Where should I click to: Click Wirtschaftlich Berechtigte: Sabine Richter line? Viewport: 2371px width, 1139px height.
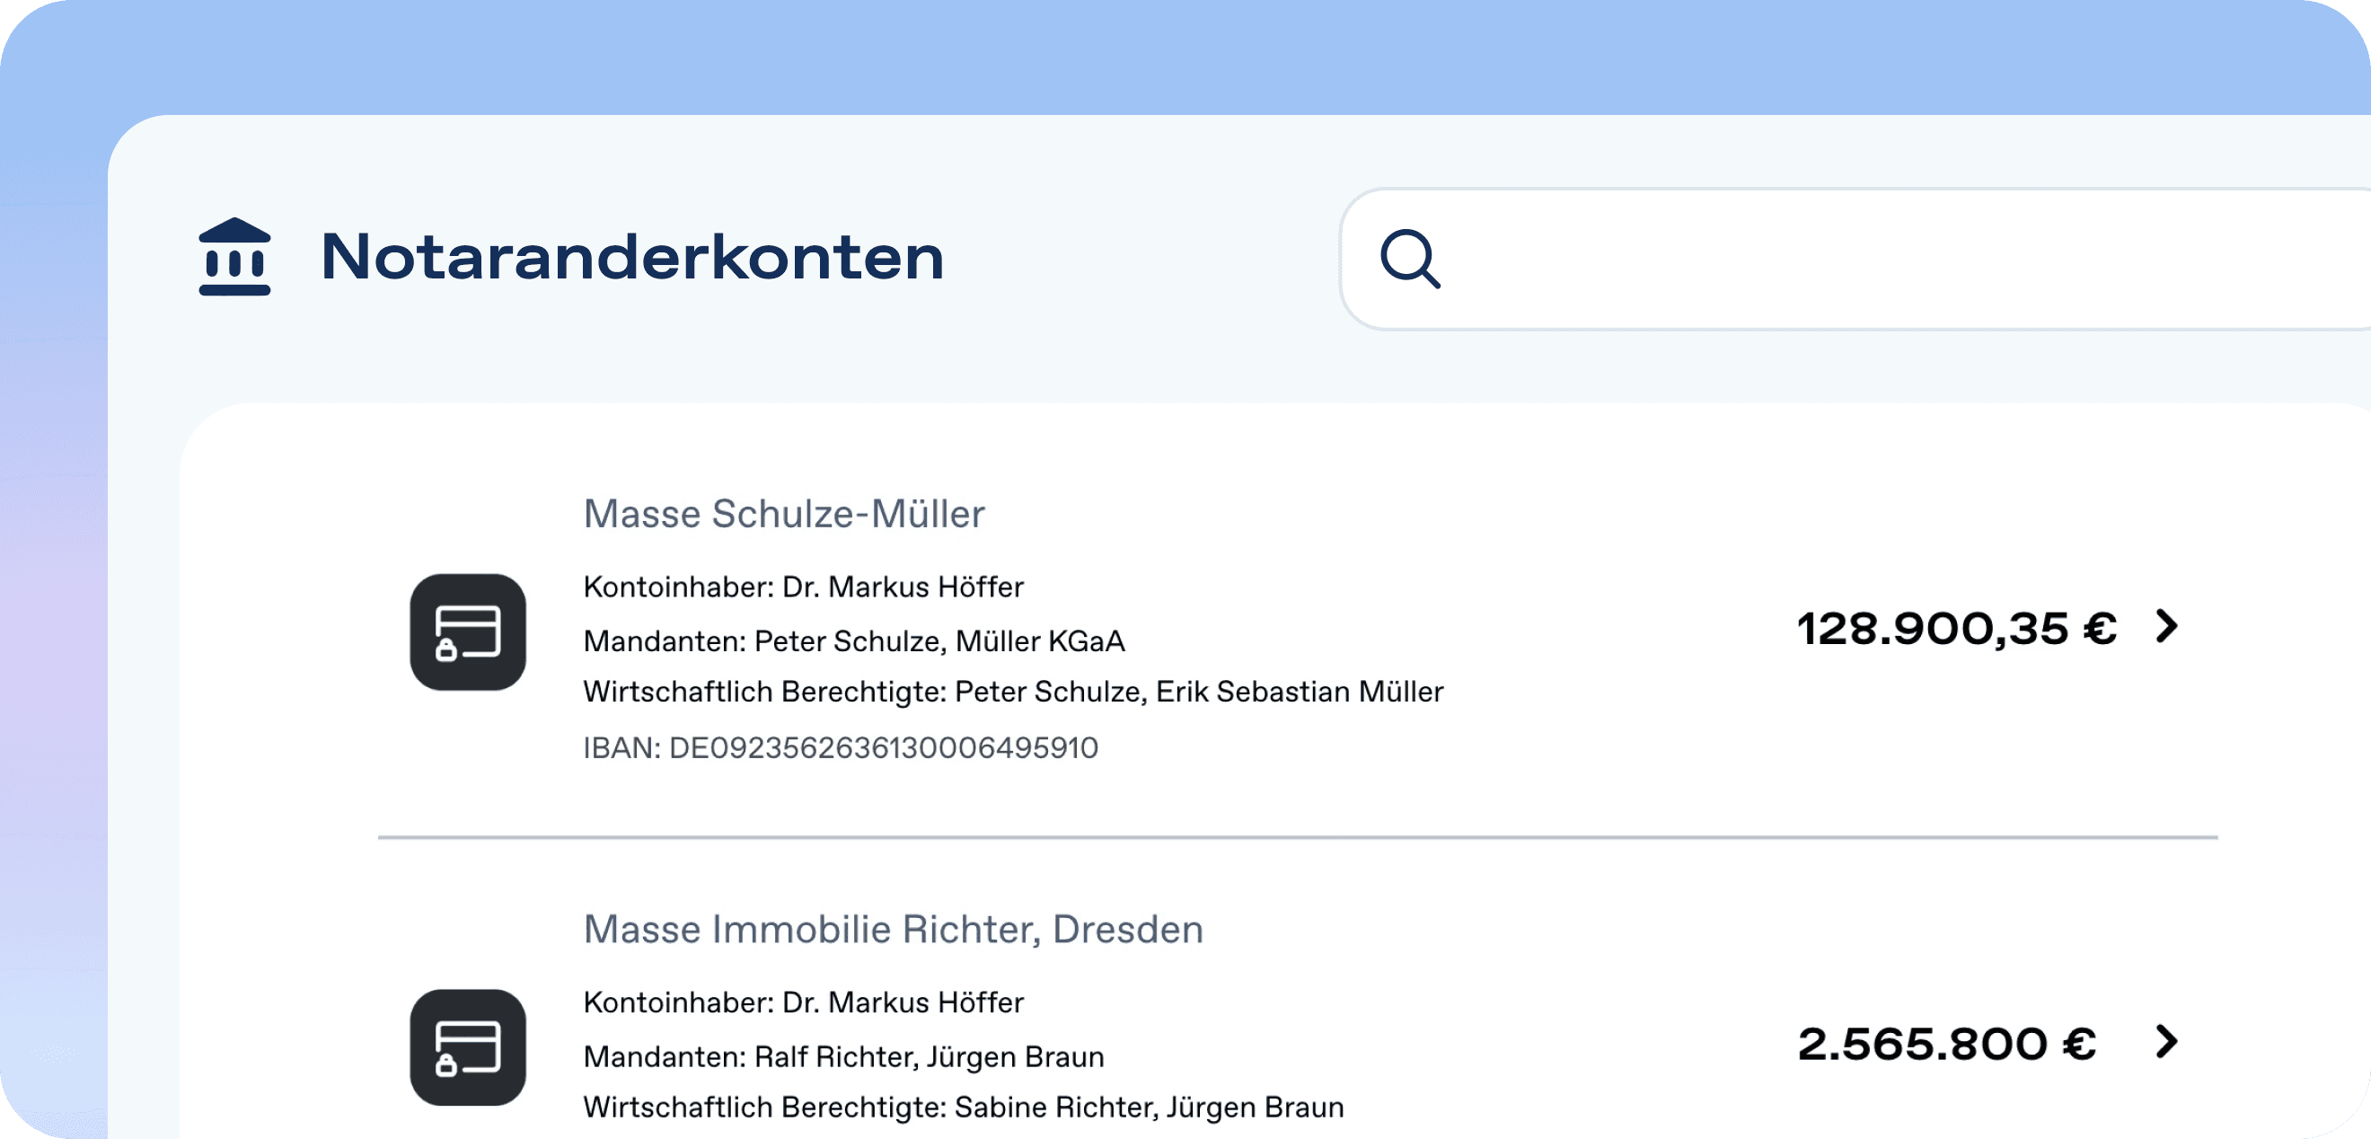[x=963, y=1107]
